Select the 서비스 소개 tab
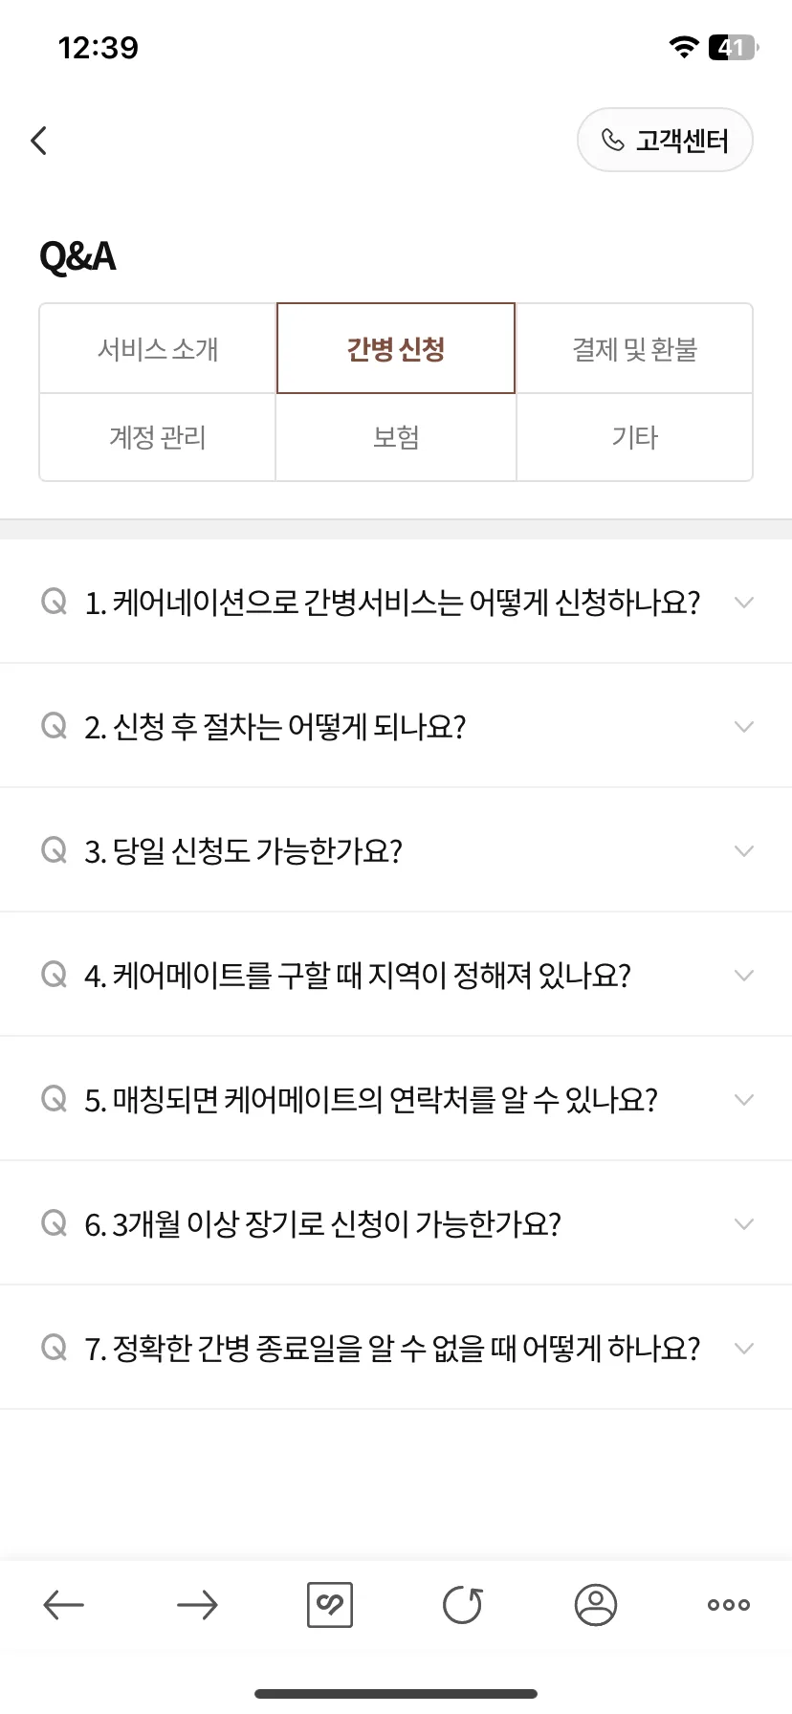The height and width of the screenshot is (1714, 792). pos(158,349)
